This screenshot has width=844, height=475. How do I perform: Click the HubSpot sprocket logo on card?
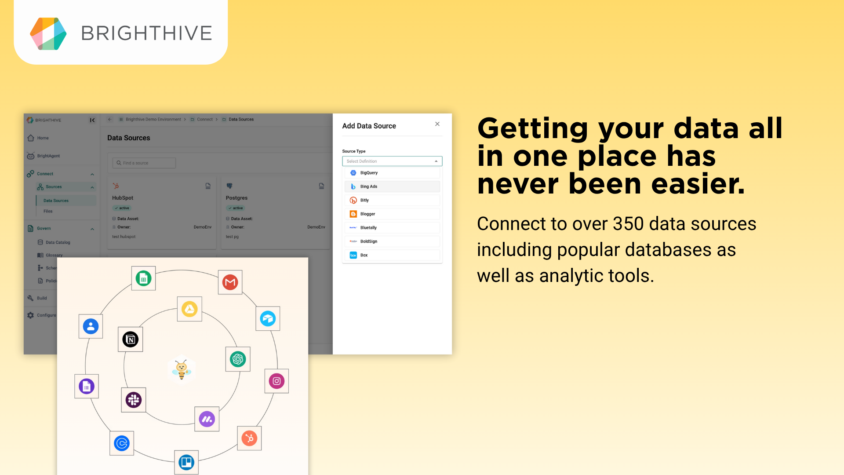(116, 186)
